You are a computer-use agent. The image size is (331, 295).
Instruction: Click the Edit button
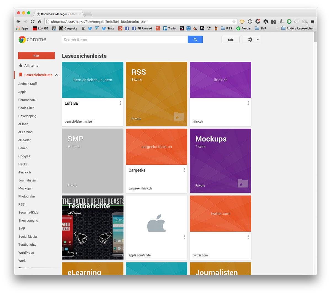230,40
